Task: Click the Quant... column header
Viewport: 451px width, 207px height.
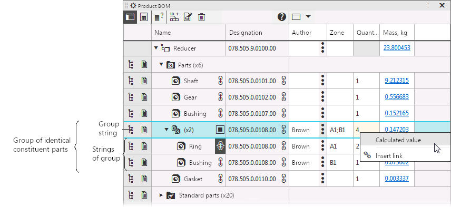Action: [367, 33]
